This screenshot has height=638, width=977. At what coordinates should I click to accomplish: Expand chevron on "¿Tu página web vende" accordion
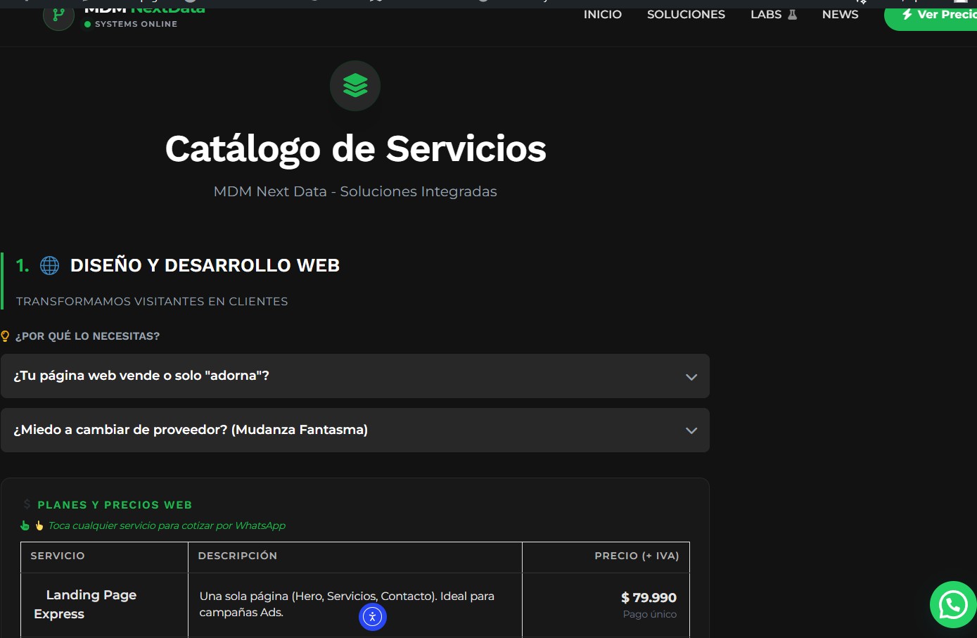[691, 377]
